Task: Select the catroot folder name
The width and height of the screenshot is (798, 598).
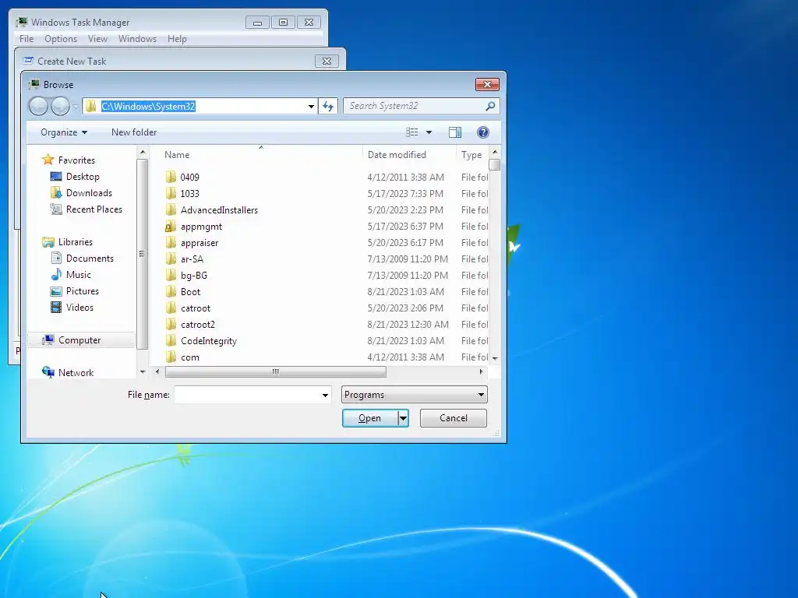Action: coord(196,308)
